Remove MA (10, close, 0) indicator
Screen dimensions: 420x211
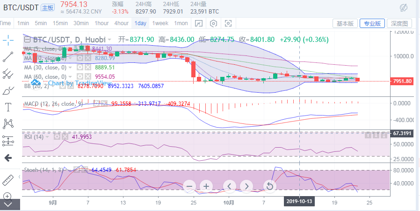click(x=88, y=58)
